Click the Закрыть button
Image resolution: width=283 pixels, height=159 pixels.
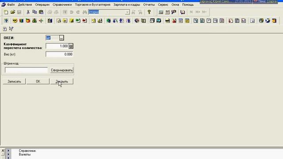coord(62,81)
